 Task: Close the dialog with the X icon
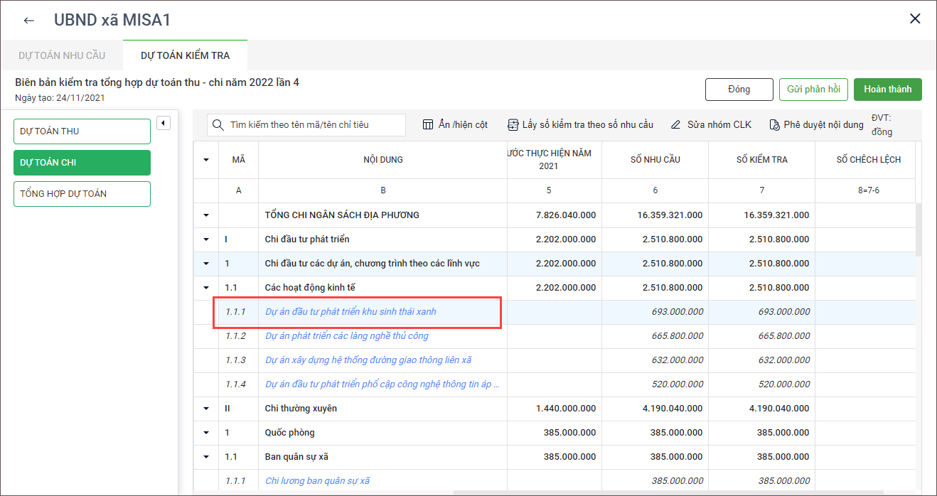(915, 19)
